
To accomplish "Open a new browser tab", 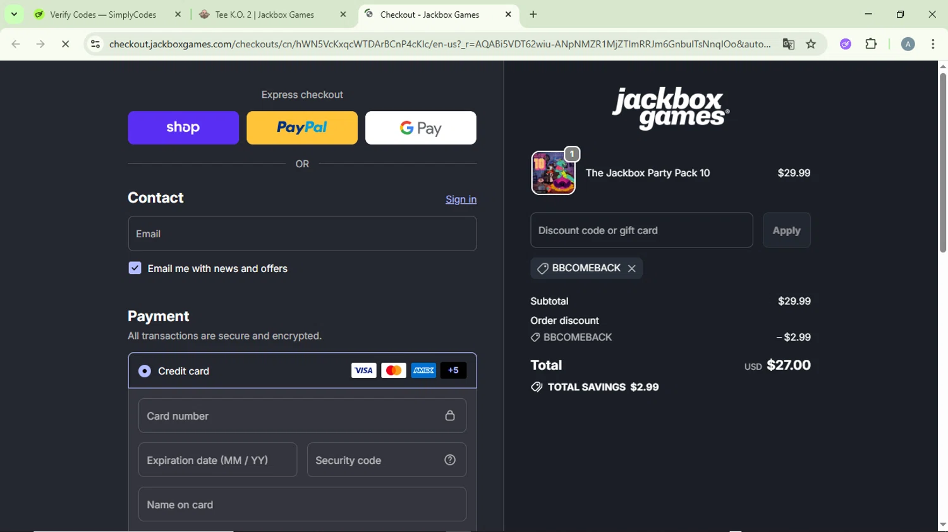I will 533,15.
